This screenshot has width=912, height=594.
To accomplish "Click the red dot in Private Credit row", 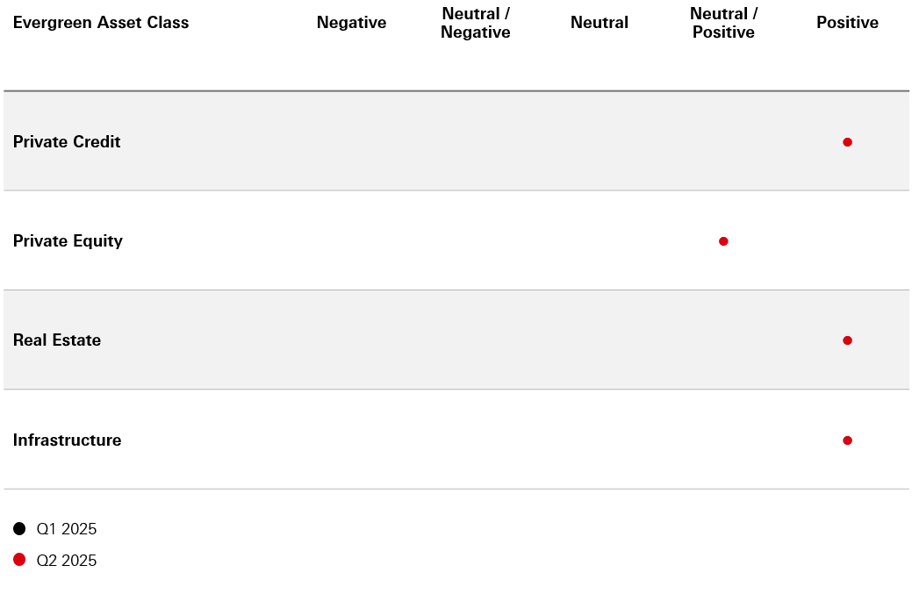I will tap(847, 142).
